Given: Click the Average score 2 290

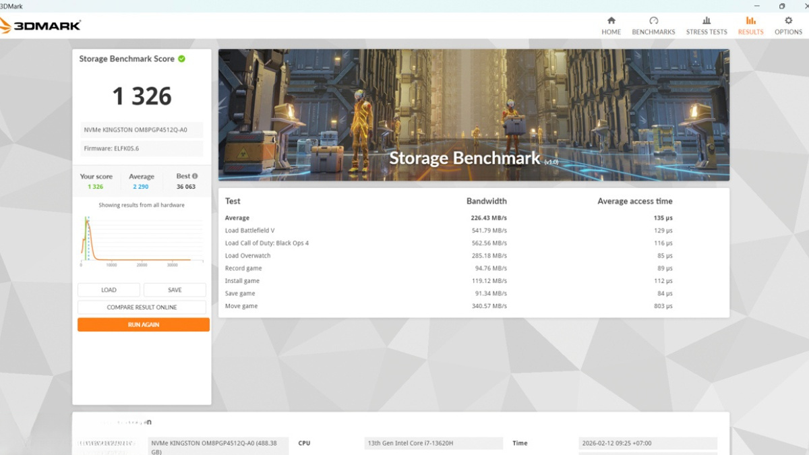Looking at the screenshot, I should coord(141,187).
